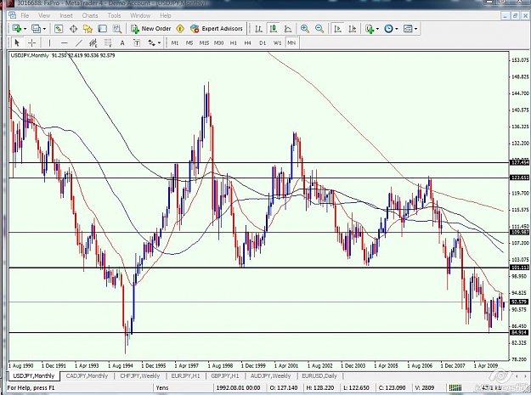Switch to the GBPJPY,H1 chart tab

[225, 375]
